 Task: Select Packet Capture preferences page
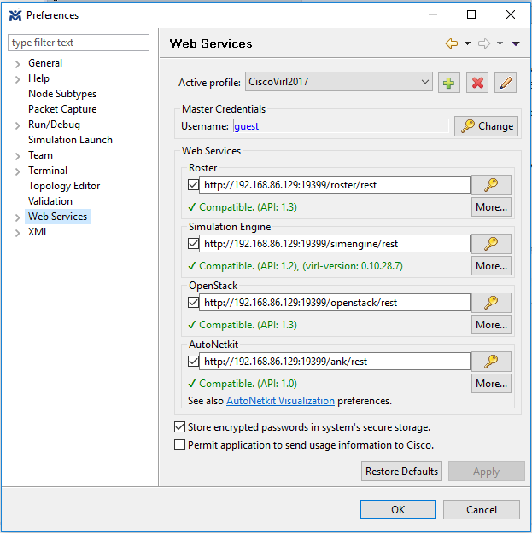[62, 109]
